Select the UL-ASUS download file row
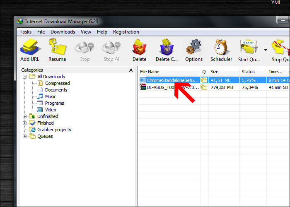 coord(214,87)
